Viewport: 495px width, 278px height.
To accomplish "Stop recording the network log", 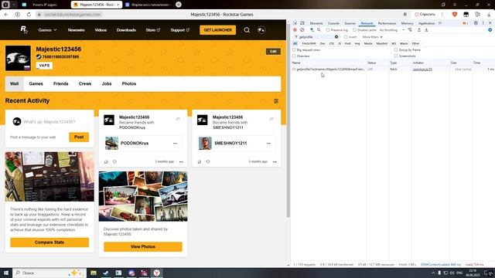I will [x=295, y=30].
